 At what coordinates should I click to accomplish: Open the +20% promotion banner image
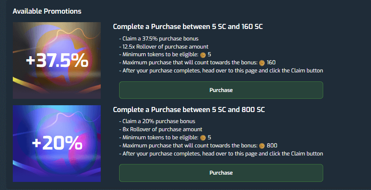point(57,144)
